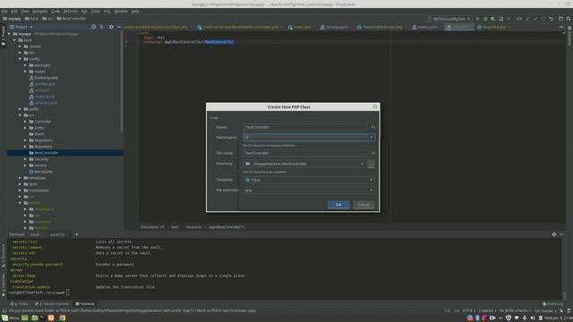Open Terminal panel settings gear
The width and height of the screenshot is (573, 322).
coord(554,234)
